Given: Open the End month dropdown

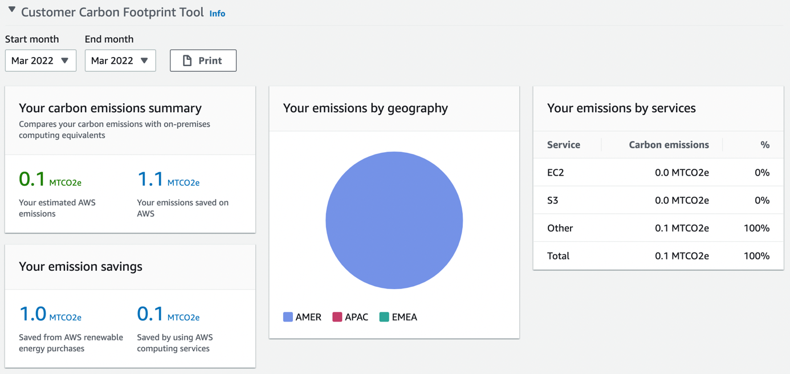Looking at the screenshot, I should (x=120, y=60).
